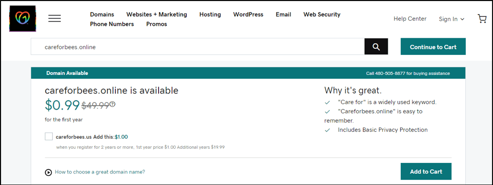Click the 'careforbees.online is available' heading
The height and width of the screenshot is (185, 493).
coord(112,90)
